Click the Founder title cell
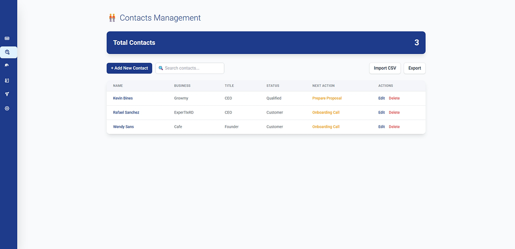This screenshot has height=249, width=515. coord(232,127)
